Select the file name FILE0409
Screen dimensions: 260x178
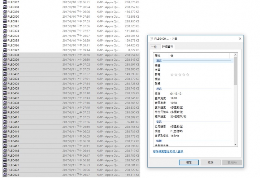click(13, 108)
